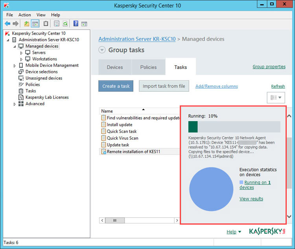Switch to the Policies tab
The height and width of the screenshot is (249, 295).
tap(148, 67)
